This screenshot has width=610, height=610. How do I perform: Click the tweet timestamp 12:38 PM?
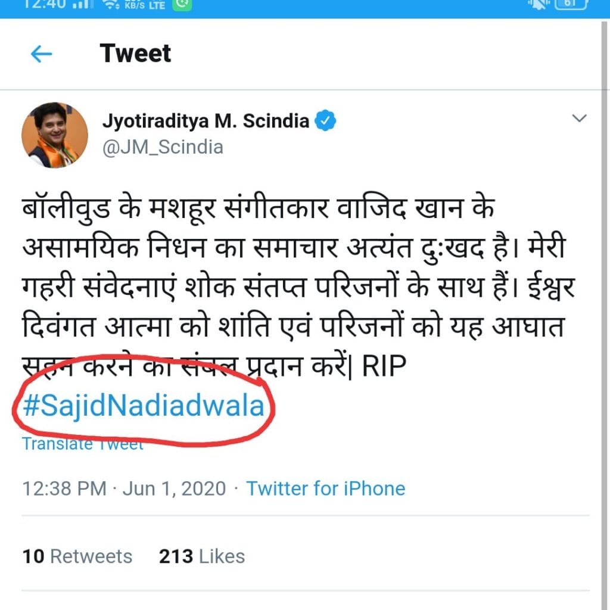point(64,489)
